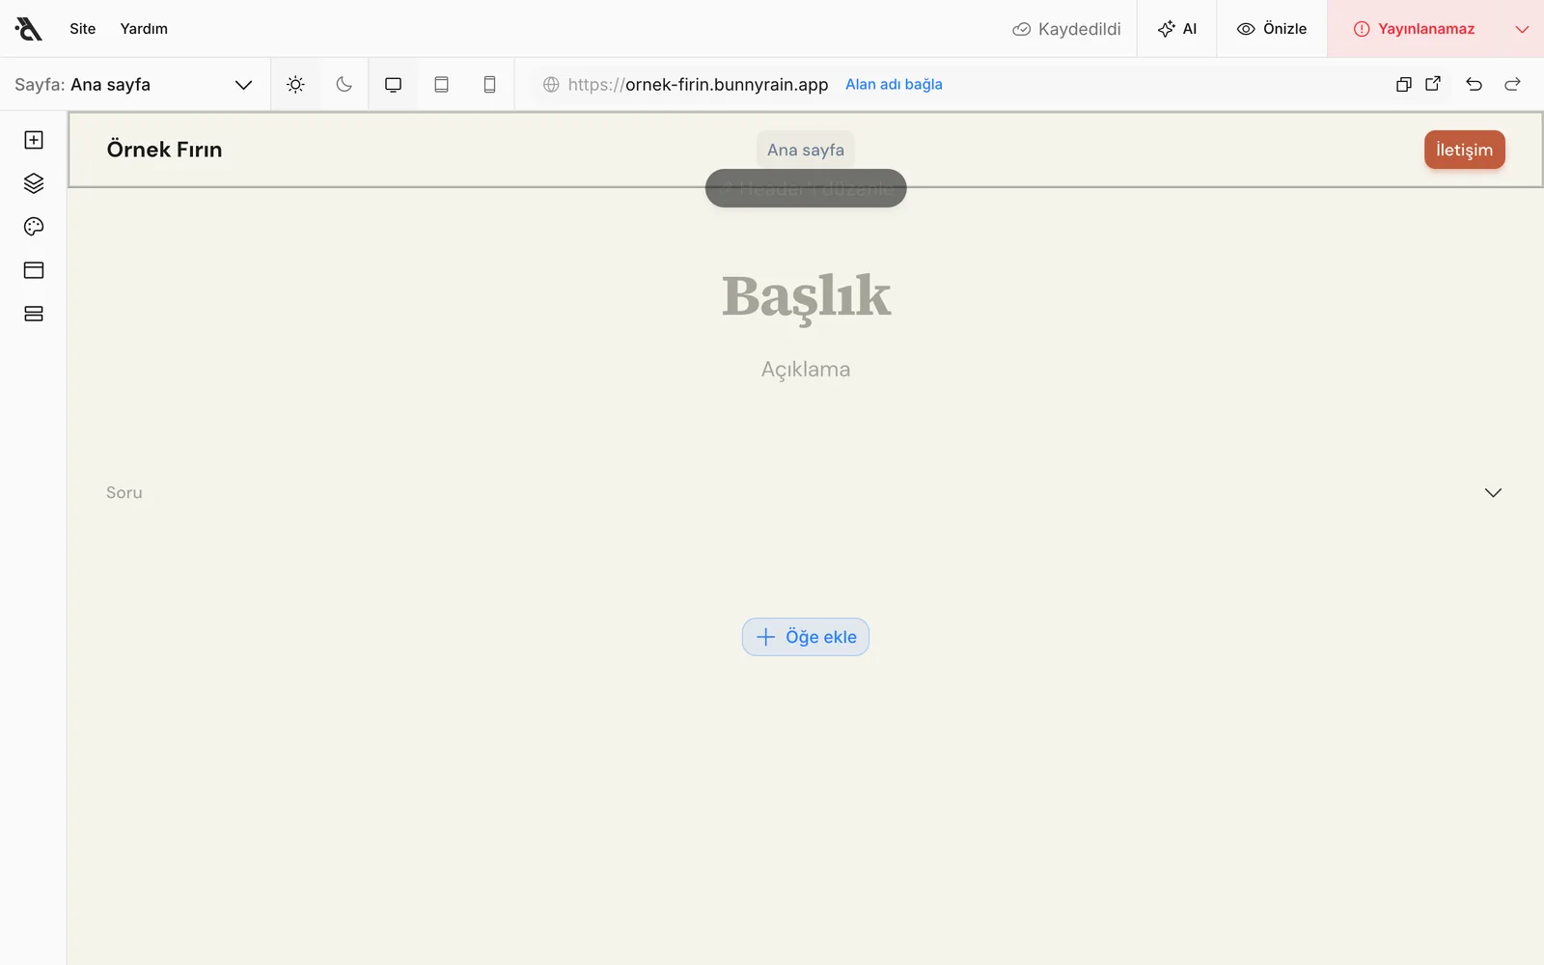The height and width of the screenshot is (965, 1544).
Task: Select the Açıklama description text
Action: 806,370
